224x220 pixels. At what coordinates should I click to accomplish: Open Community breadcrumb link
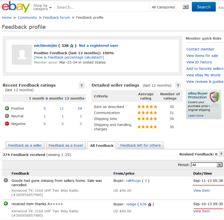click(27, 18)
